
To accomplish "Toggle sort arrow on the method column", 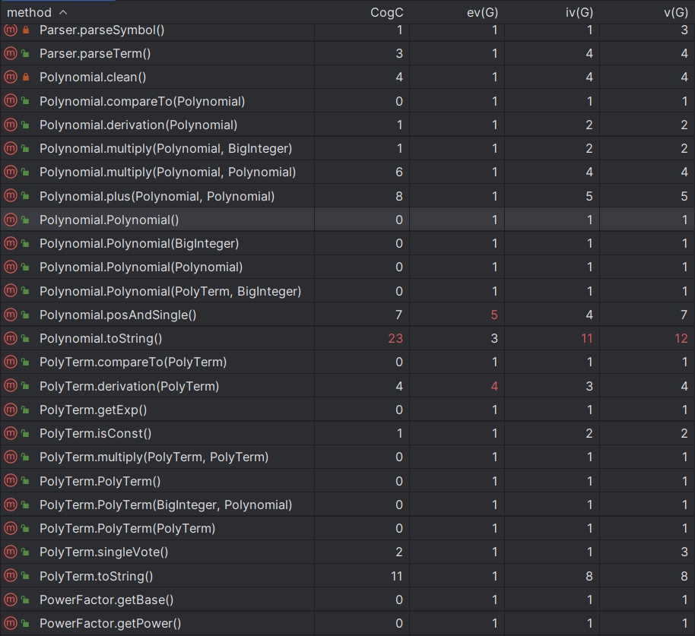I will (63, 12).
